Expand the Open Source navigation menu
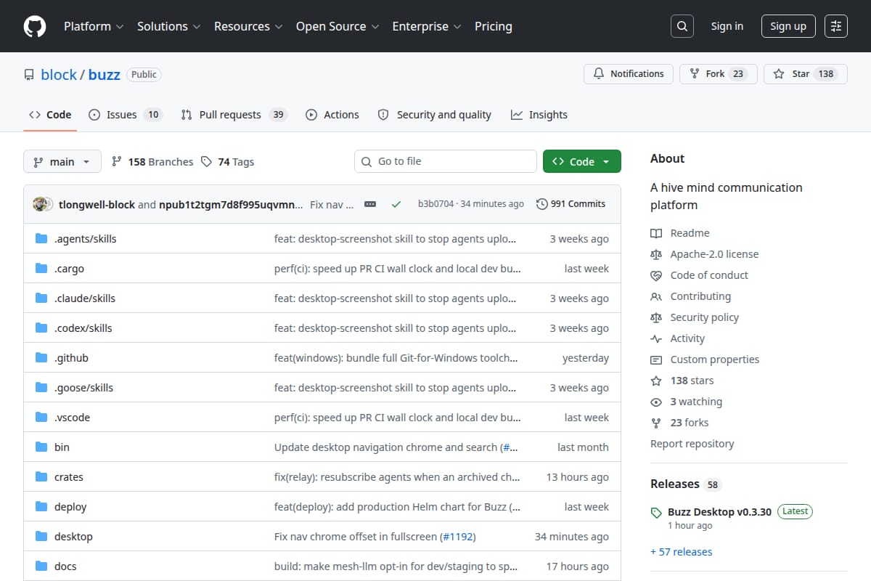The height and width of the screenshot is (581, 871). pos(338,26)
